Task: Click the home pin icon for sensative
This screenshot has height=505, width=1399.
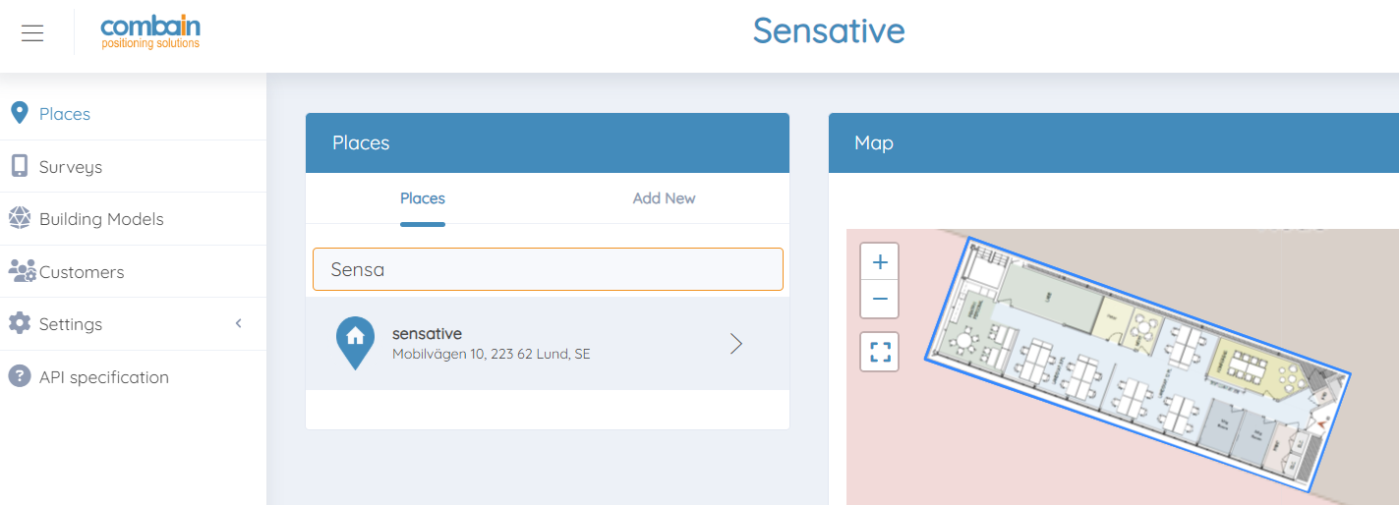Action: pos(355,341)
